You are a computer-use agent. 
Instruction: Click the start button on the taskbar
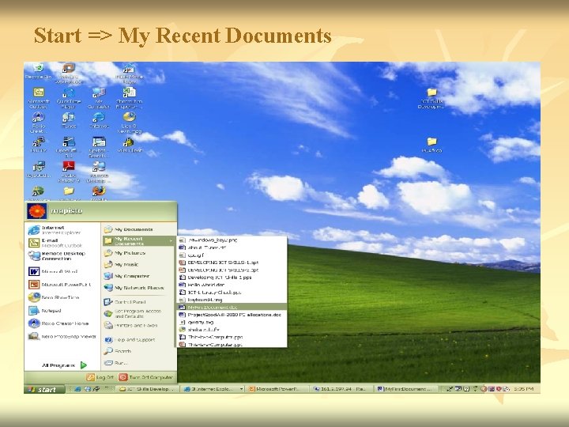click(x=44, y=389)
